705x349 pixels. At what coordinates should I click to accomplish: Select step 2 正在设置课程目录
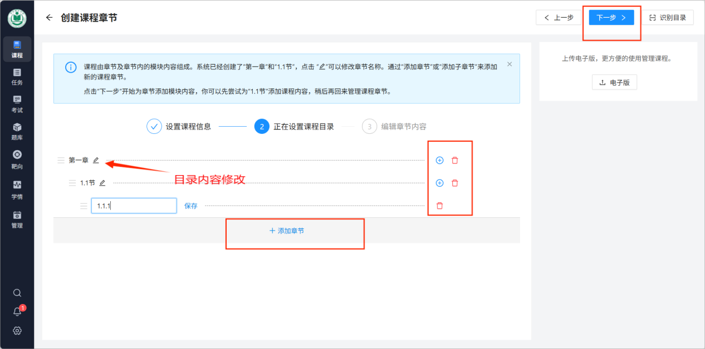tap(294, 126)
